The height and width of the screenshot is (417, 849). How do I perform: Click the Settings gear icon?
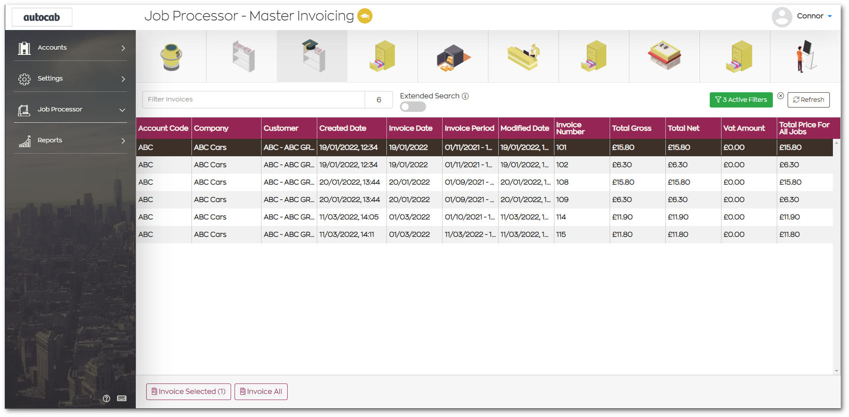pos(24,79)
